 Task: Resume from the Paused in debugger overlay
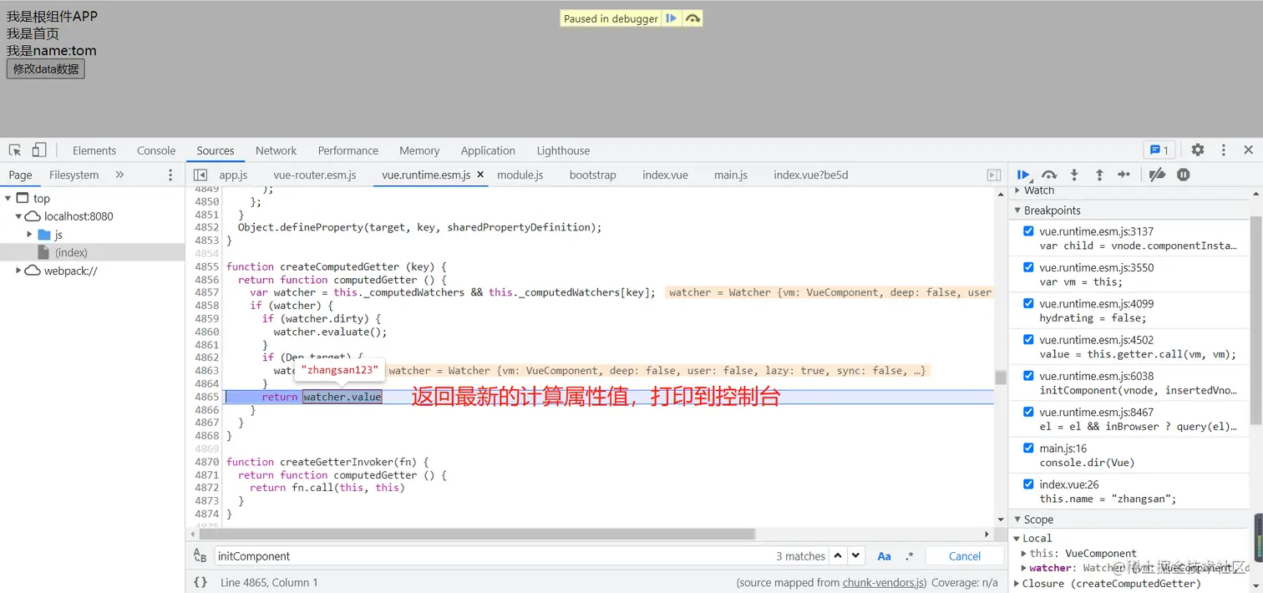pos(672,18)
